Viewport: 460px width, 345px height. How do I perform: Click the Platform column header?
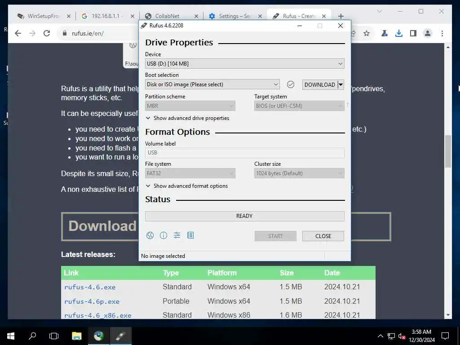pos(222,273)
